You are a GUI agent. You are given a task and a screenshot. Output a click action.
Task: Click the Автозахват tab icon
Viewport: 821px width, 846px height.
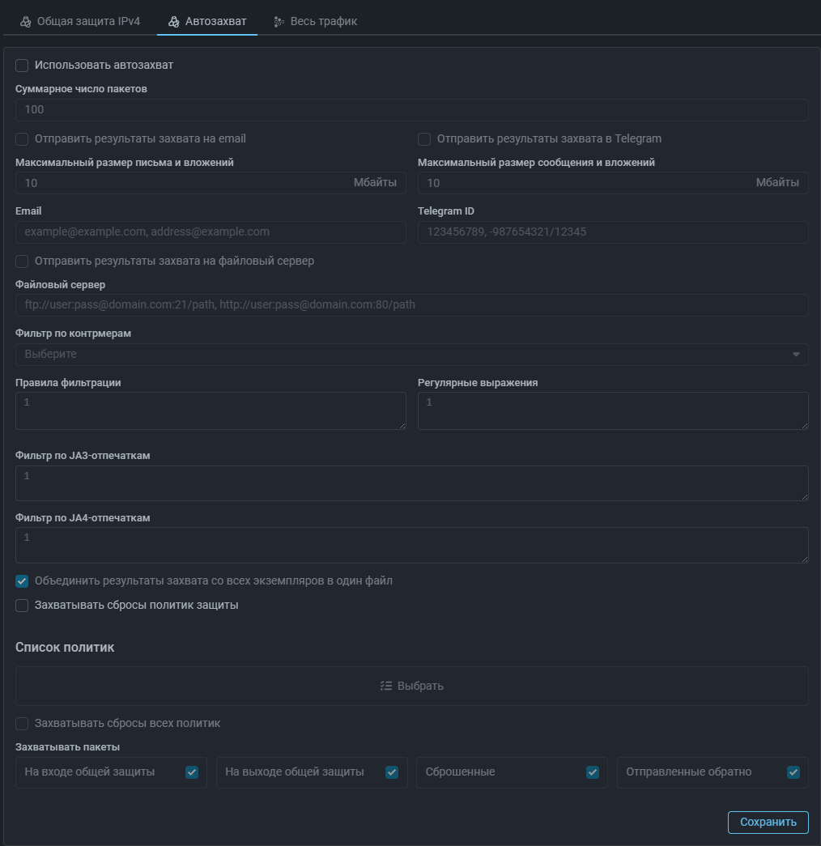click(x=174, y=21)
